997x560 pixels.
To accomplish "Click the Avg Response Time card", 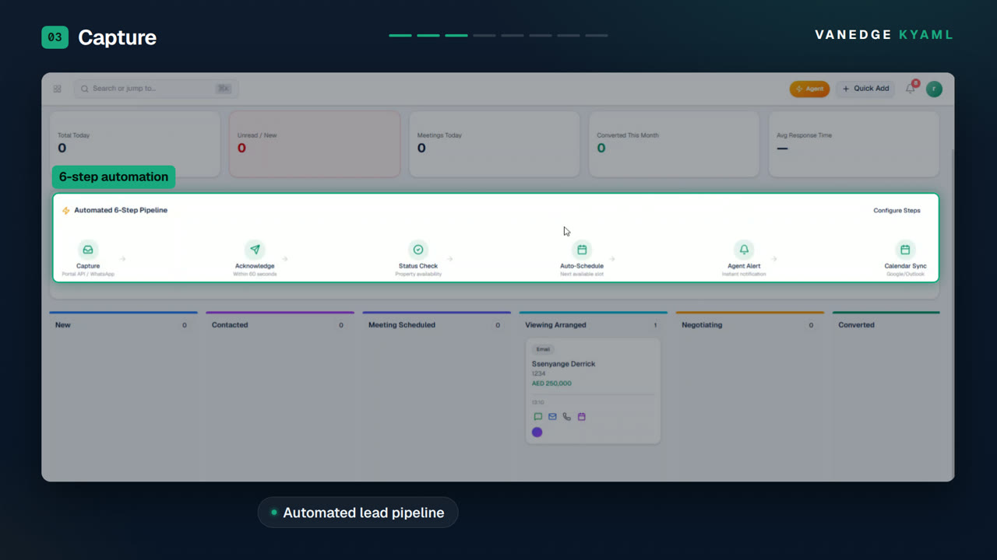I will pyautogui.click(x=854, y=144).
